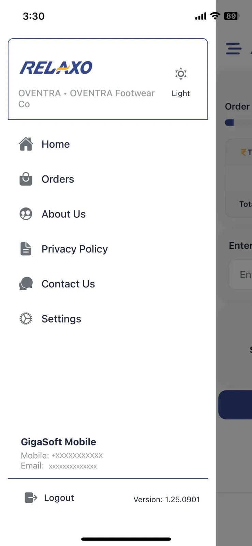Tap the Privacy Policy document icon

coord(26,249)
